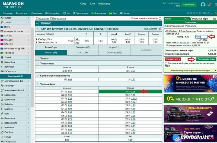
Task: Click the notifications icon with red badge
Action: (x=209, y=5)
